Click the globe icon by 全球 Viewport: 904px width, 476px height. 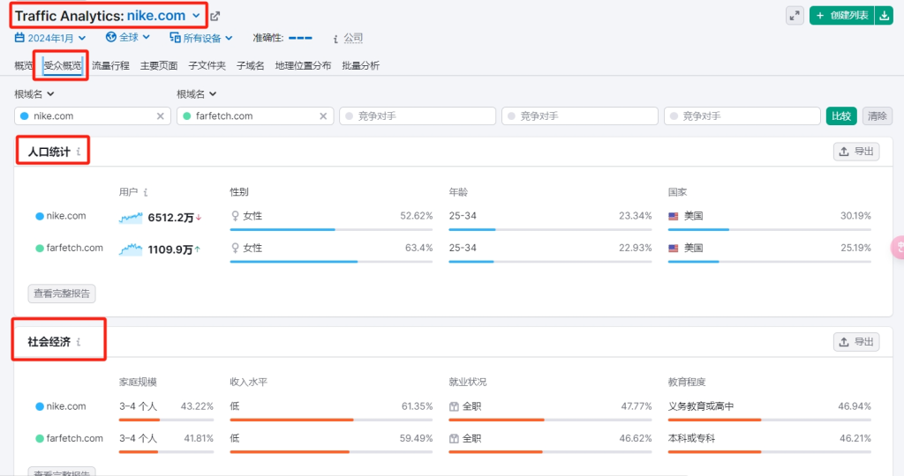coord(110,37)
